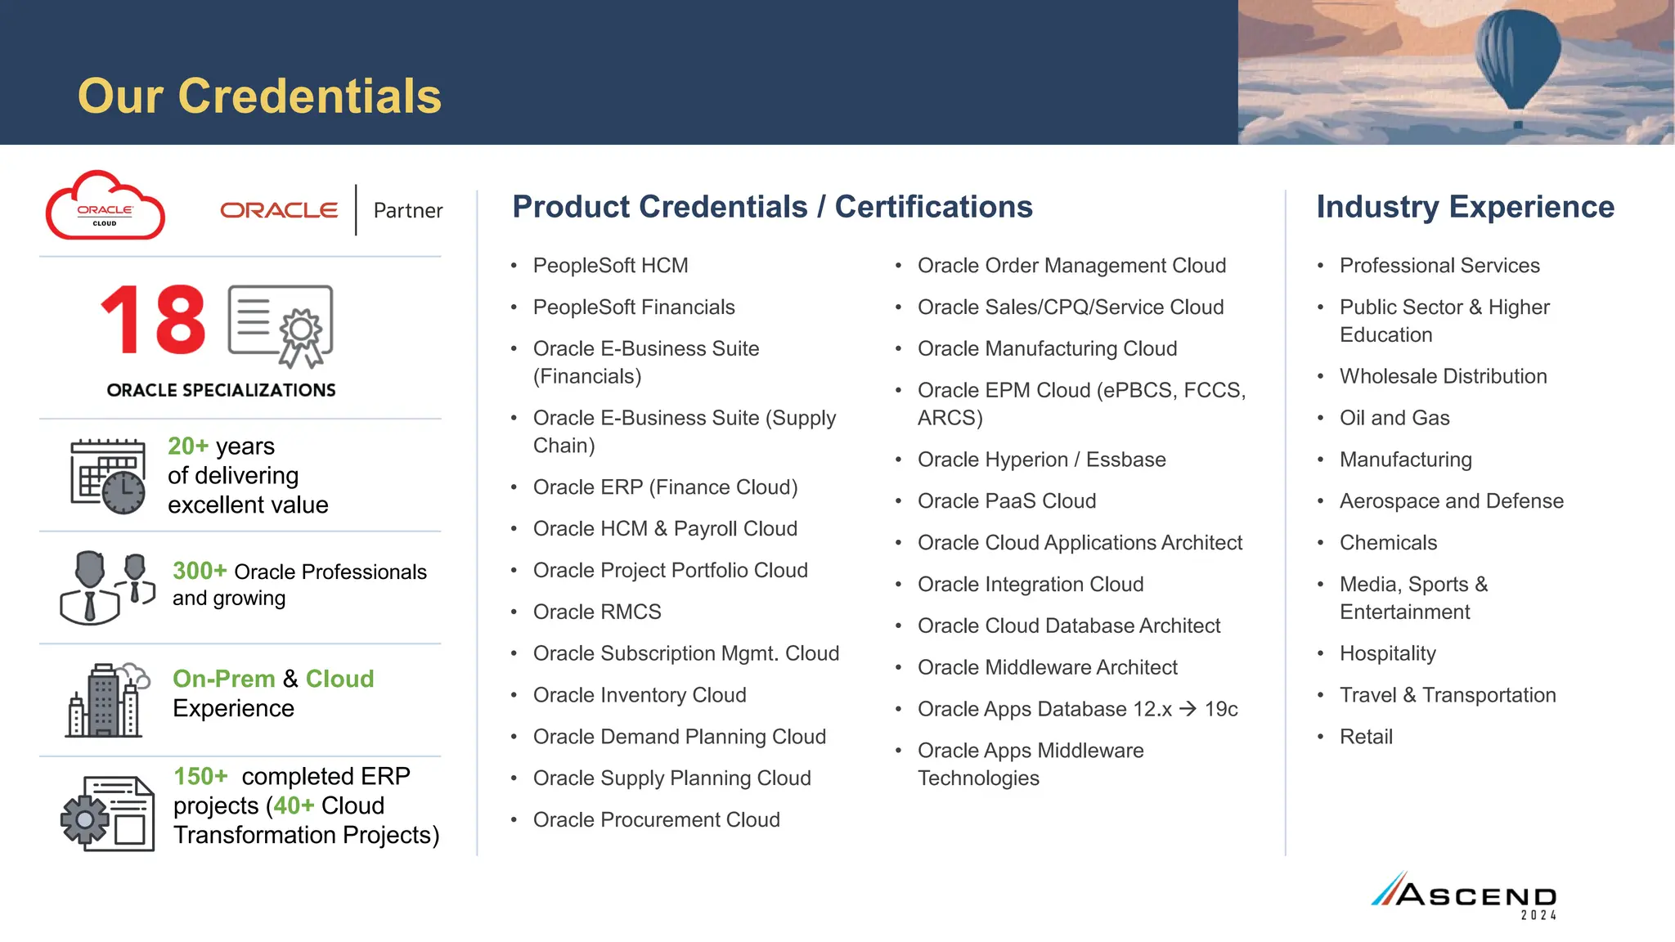The width and height of the screenshot is (1675, 942).
Task: Click the Chemicals item
Action: pos(1388,543)
